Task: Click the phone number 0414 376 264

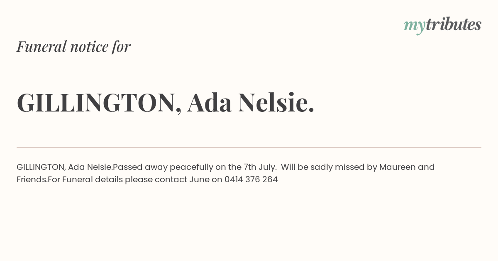Action: point(251,179)
